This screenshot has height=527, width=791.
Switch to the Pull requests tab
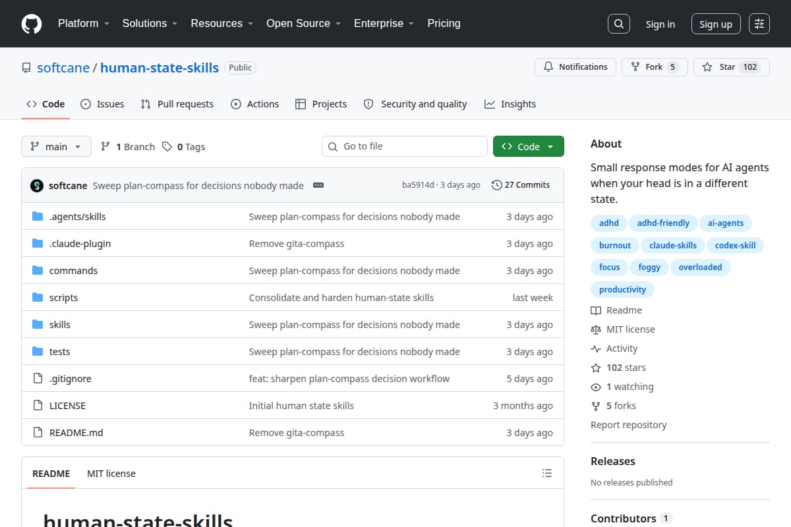click(177, 104)
